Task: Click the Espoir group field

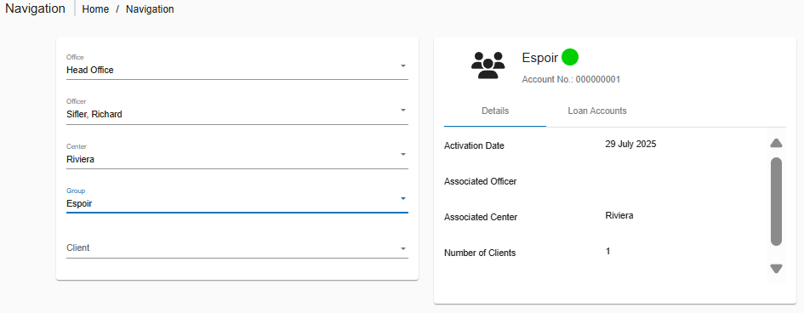Action: click(237, 199)
